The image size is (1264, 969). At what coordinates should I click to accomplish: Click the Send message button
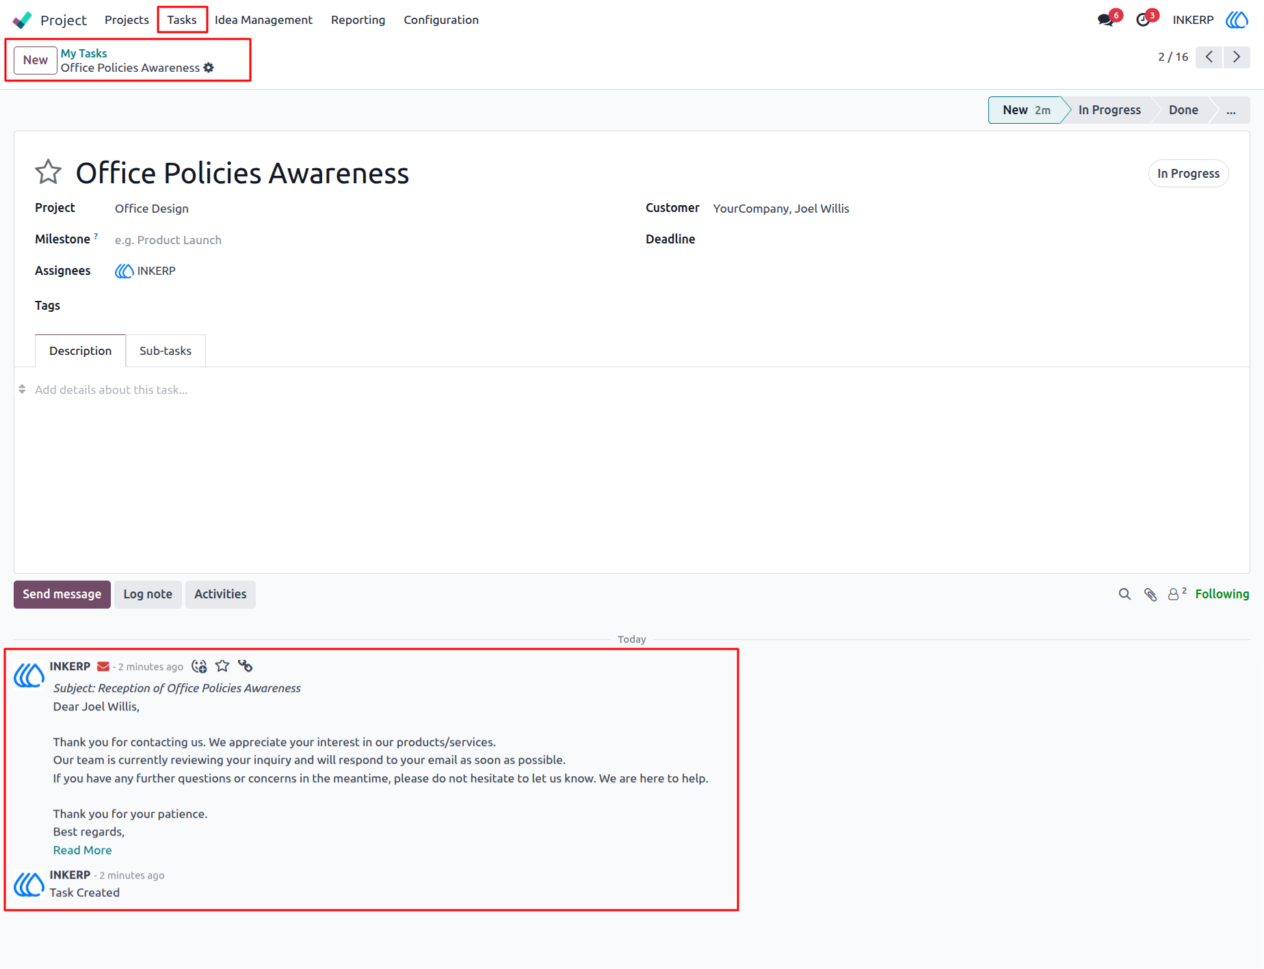click(x=62, y=594)
